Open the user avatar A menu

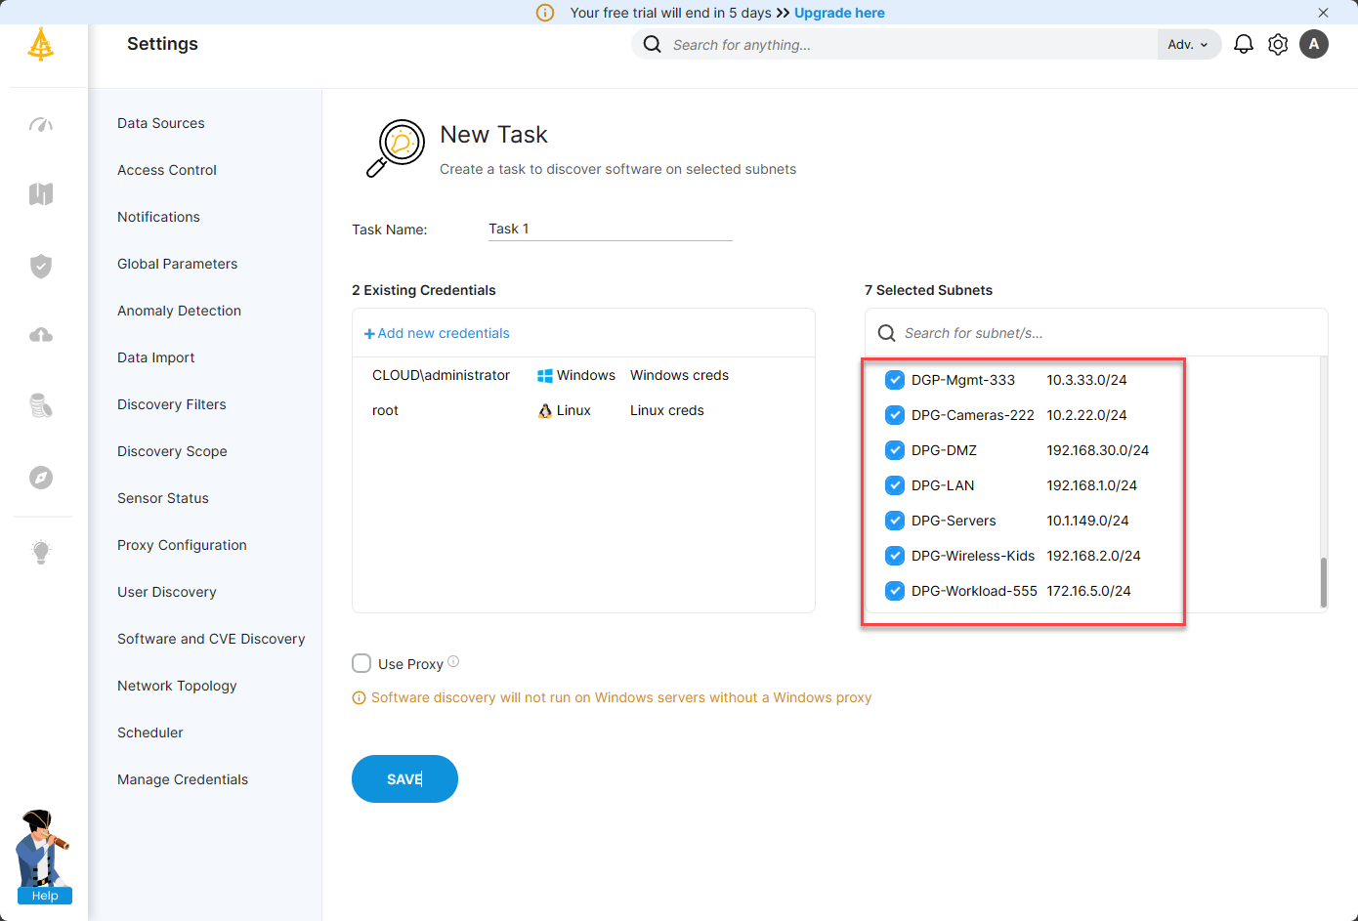[x=1314, y=44]
